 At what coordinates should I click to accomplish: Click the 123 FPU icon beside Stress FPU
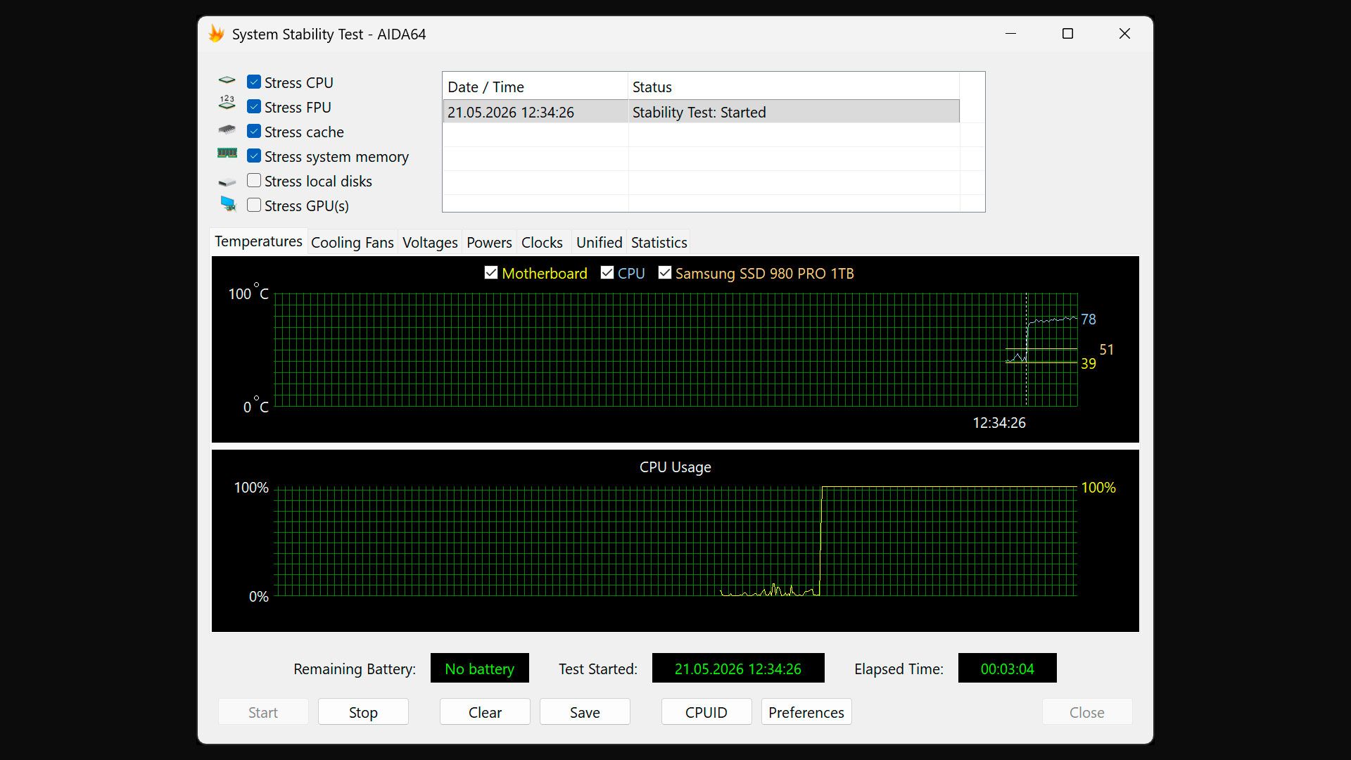pos(227,103)
